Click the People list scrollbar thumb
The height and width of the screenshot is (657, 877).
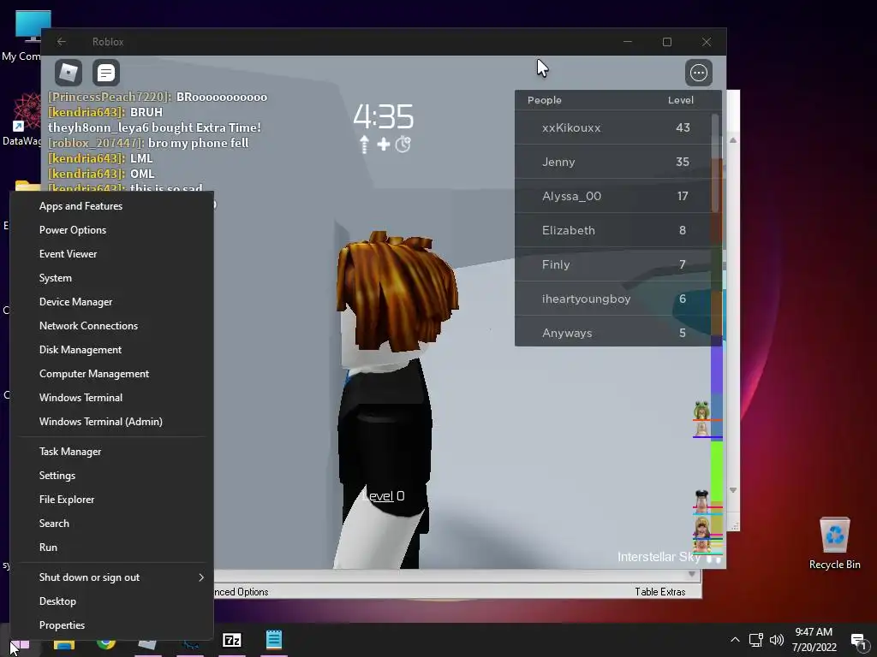point(715,163)
